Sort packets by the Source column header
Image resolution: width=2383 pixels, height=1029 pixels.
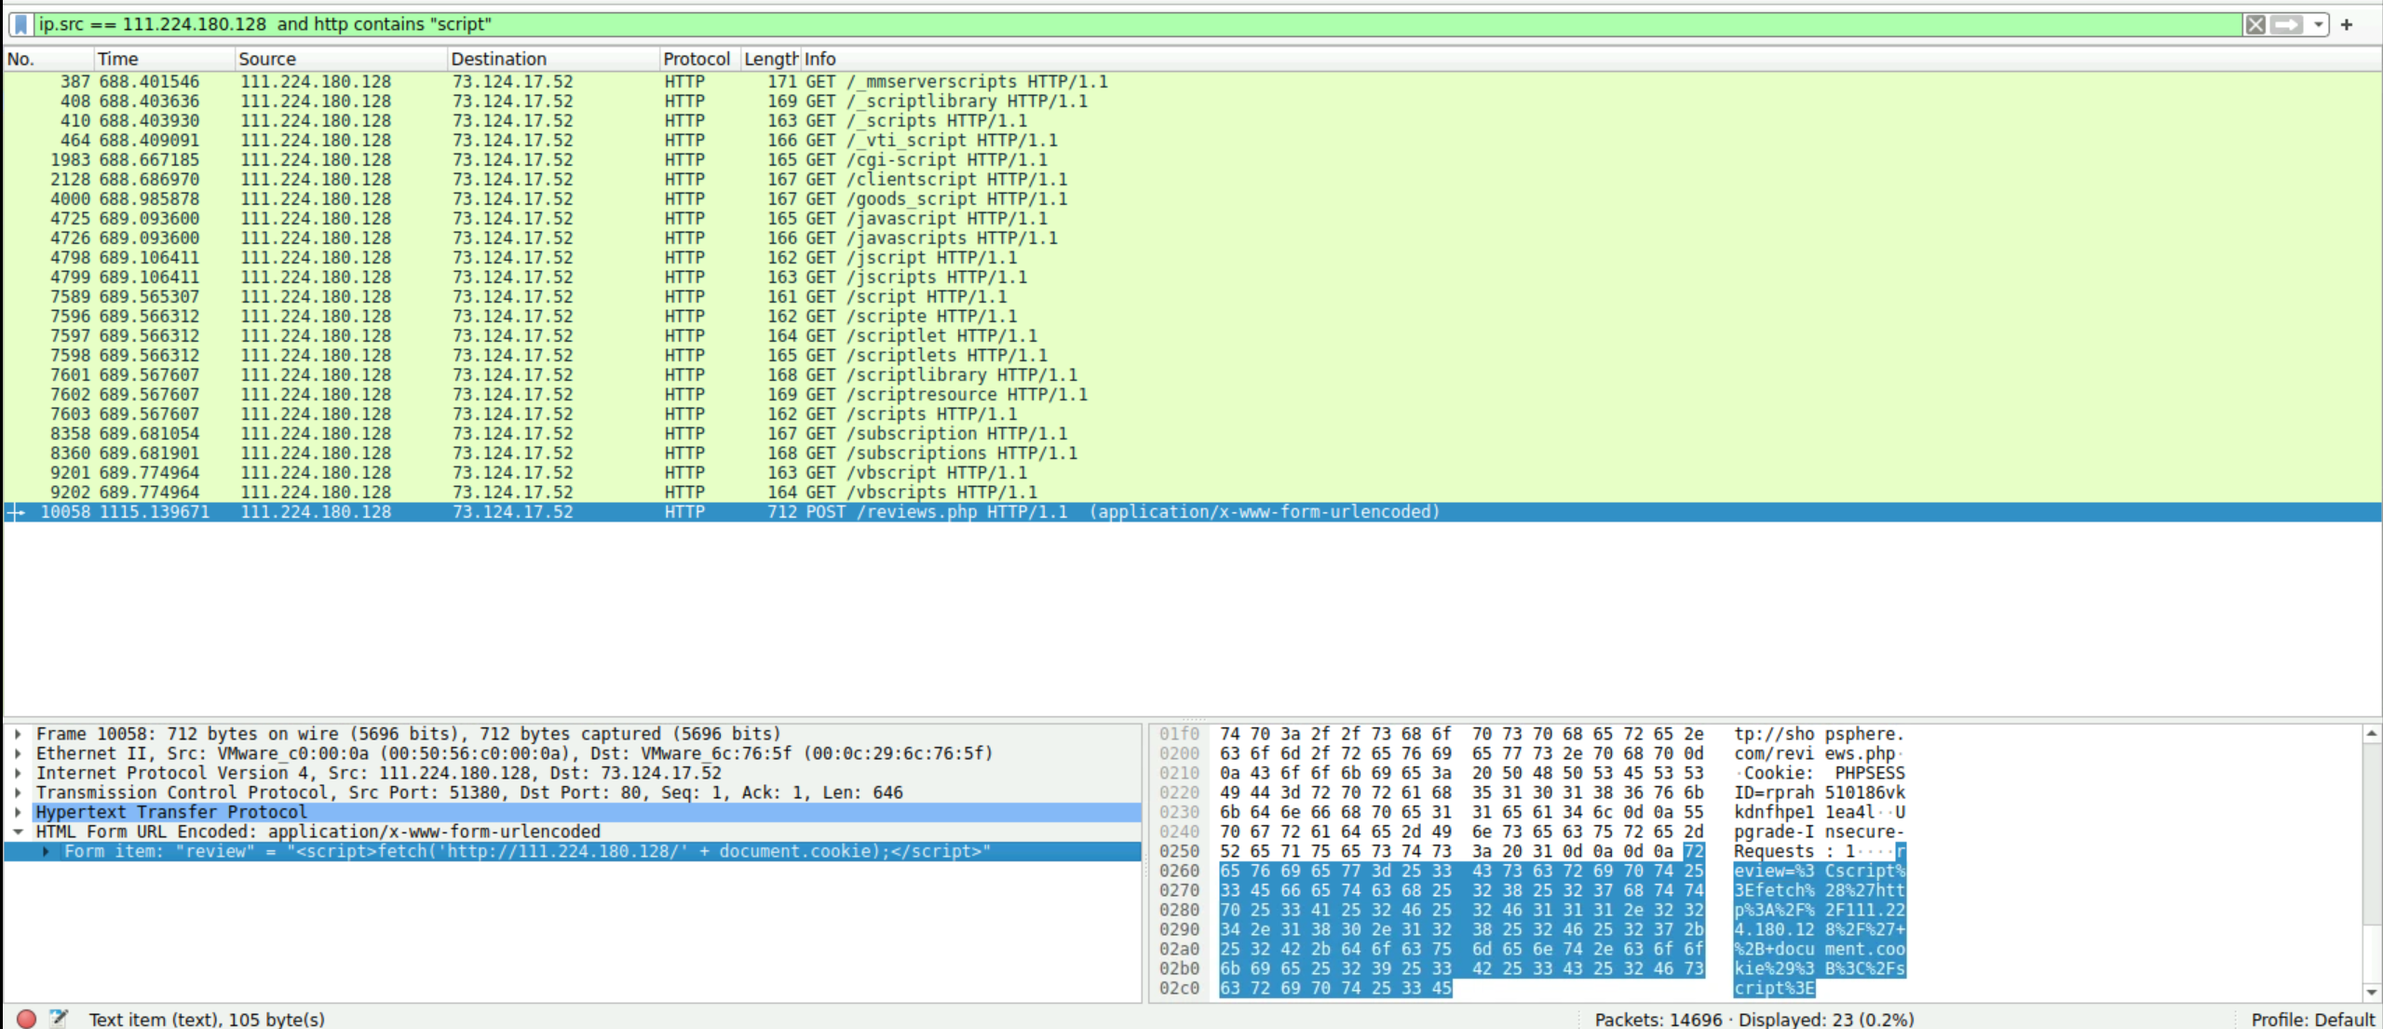(341, 59)
